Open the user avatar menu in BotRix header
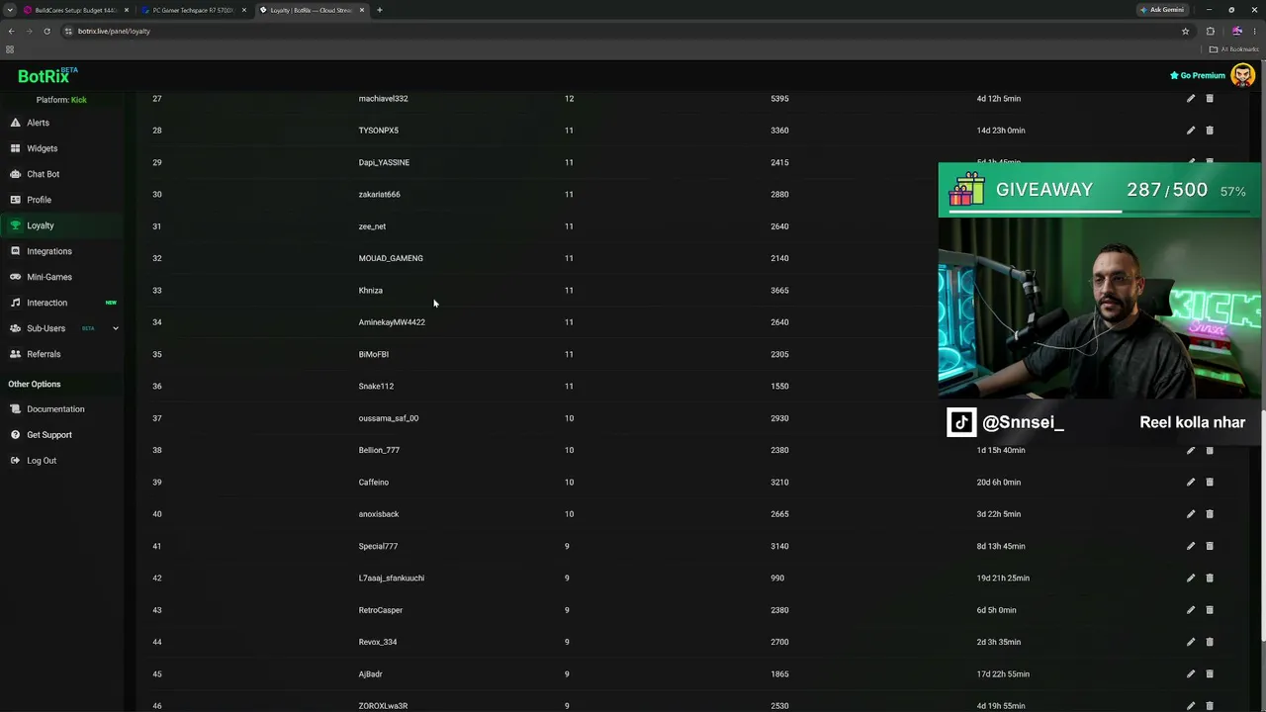 (1242, 75)
